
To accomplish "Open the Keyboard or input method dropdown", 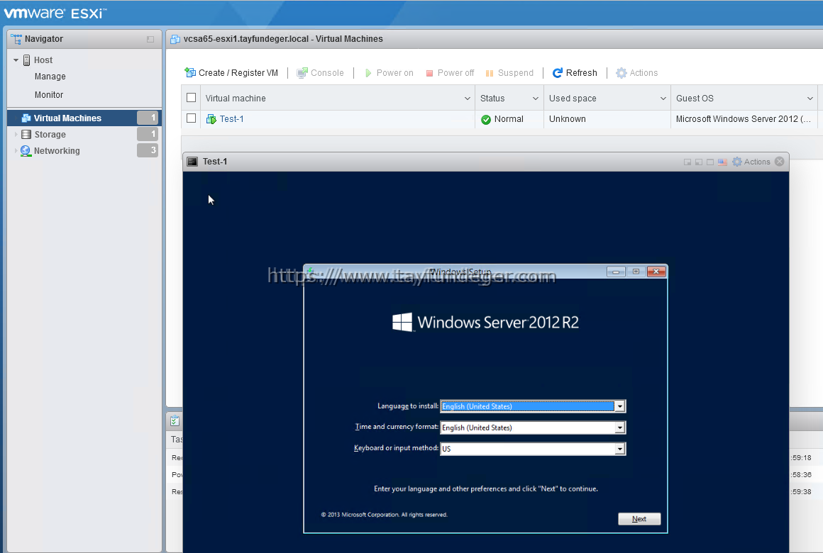I will tap(620, 449).
